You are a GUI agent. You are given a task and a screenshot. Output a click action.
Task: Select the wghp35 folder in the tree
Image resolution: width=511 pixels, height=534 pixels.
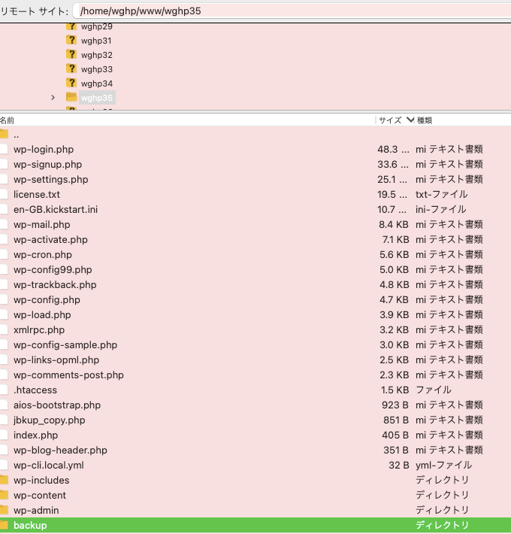click(97, 98)
